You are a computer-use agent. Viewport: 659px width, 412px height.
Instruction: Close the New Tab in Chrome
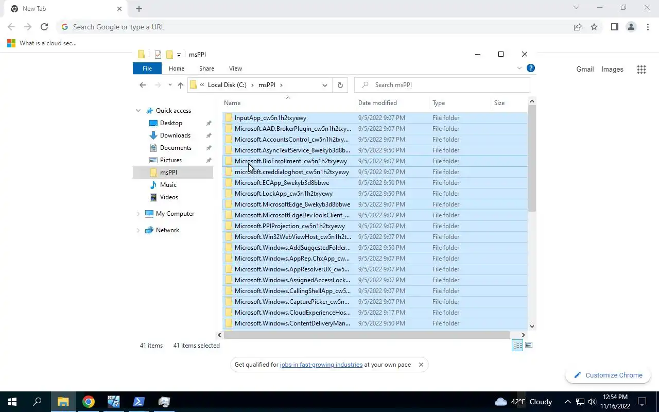tap(119, 9)
